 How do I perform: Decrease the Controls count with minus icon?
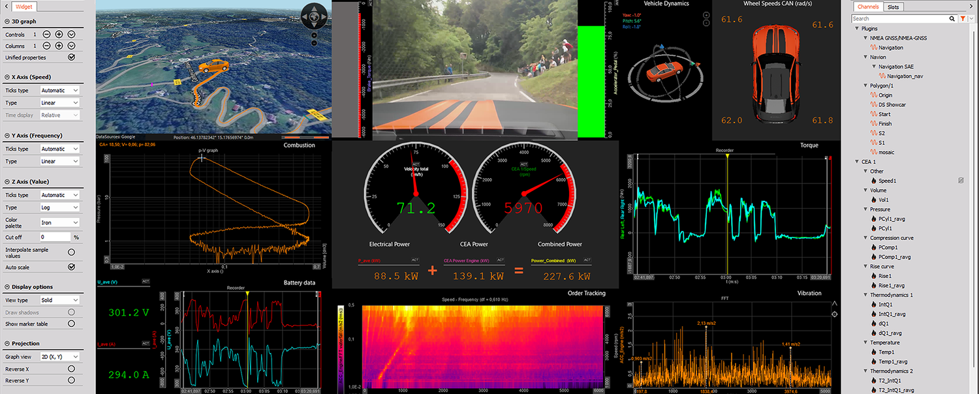(x=46, y=34)
